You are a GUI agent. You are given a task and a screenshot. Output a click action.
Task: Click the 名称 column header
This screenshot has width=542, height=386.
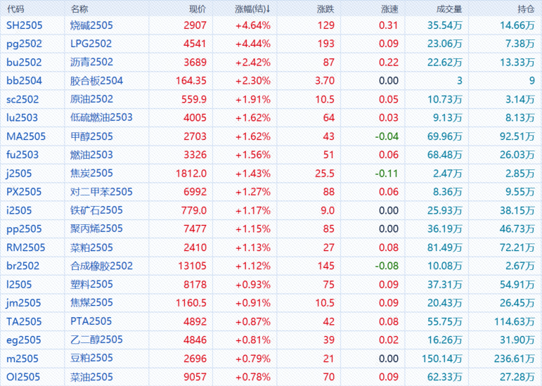(80, 8)
